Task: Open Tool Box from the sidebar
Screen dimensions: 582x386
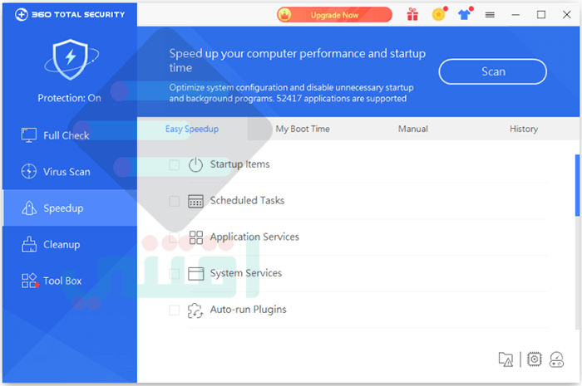Action: [70, 281]
